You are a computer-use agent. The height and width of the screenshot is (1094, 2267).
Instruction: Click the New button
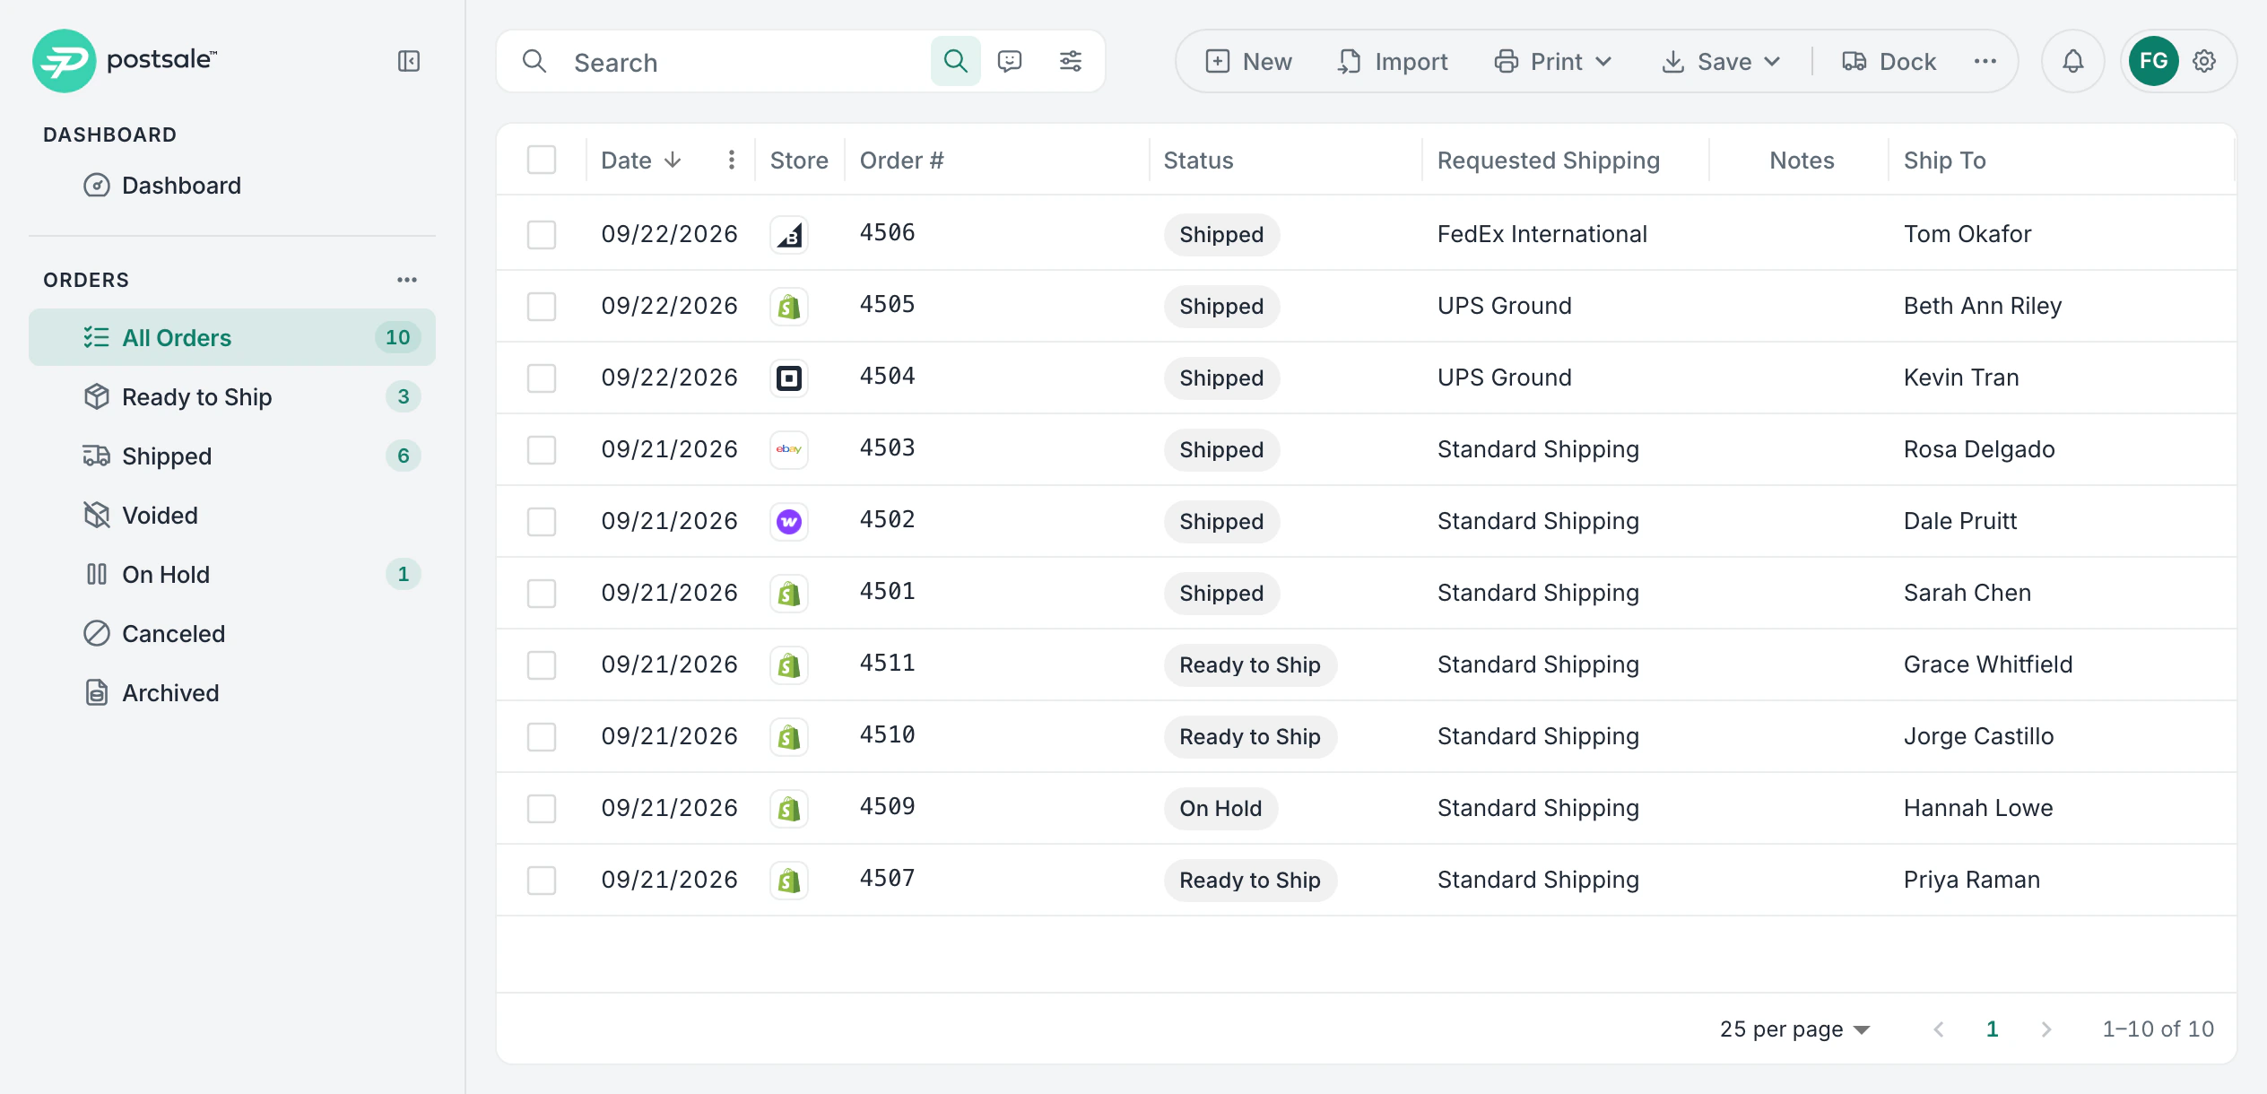pyautogui.click(x=1248, y=61)
